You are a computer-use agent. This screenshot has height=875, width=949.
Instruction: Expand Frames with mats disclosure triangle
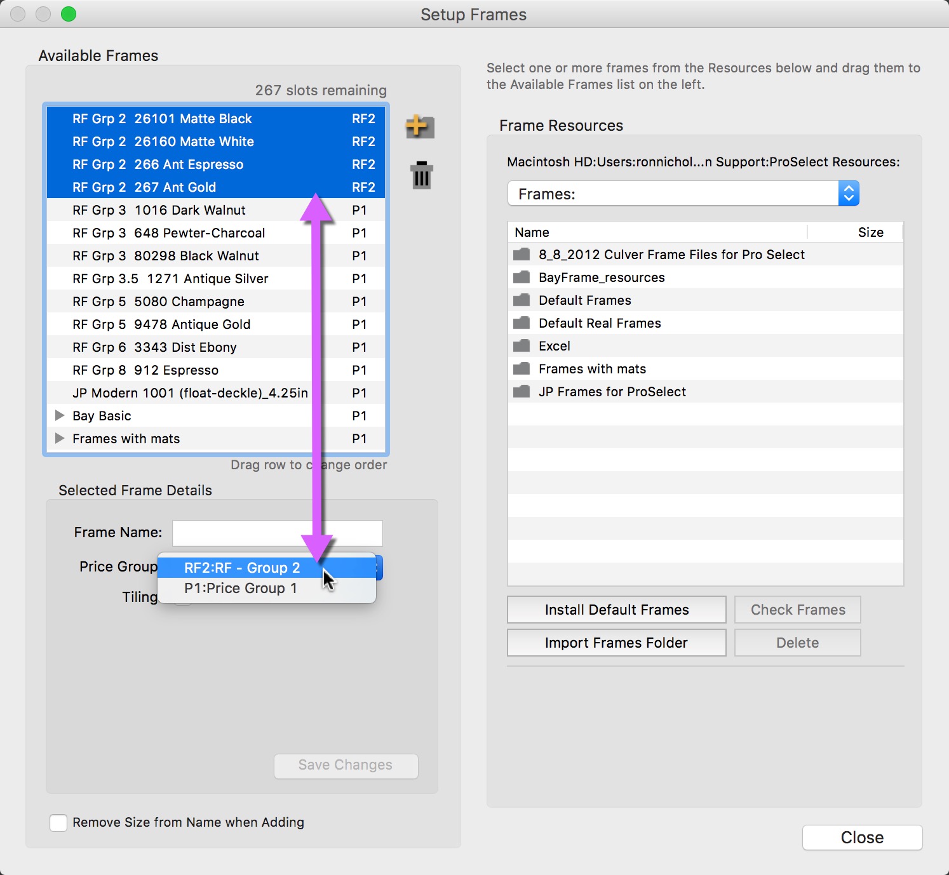click(x=60, y=439)
